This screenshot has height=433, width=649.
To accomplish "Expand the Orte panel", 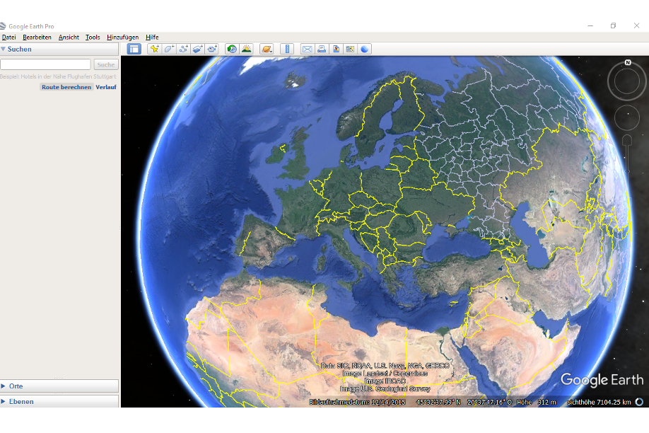I will [6, 386].
